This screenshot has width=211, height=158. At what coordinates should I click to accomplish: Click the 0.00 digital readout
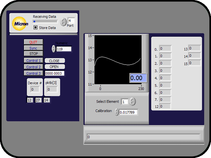138,78
